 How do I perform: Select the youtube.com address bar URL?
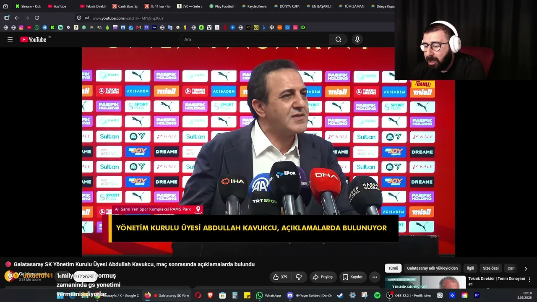[x=128, y=18]
